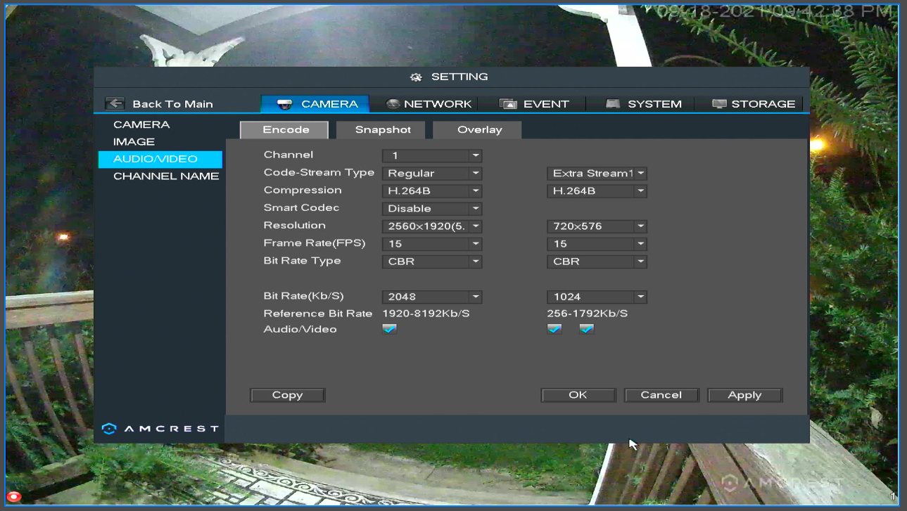Toggle extra stream second Audio/Video checkbox
This screenshot has width=907, height=511.
tap(587, 329)
